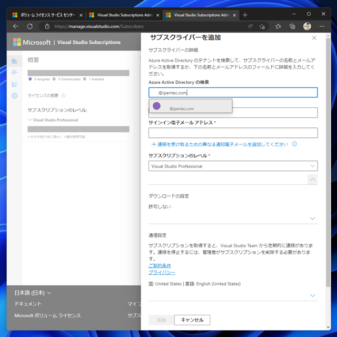The width and height of the screenshot is (337, 337).
Task: Click the 許可しない download setting value
Action: [x=160, y=206]
